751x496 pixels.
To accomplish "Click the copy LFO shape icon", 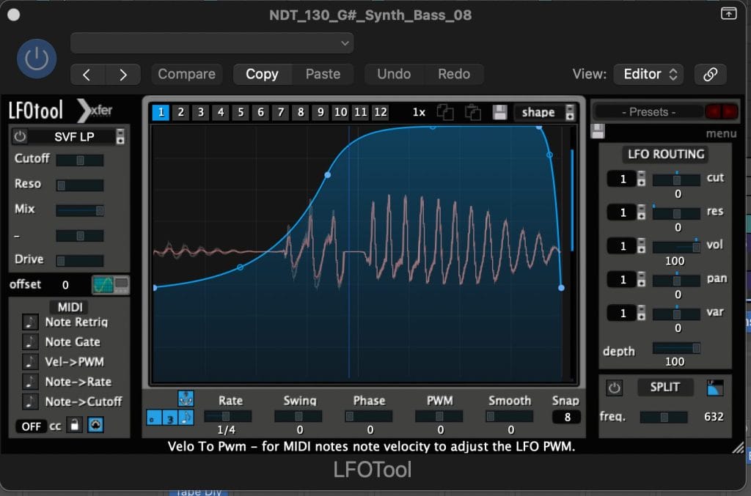I will pos(445,112).
